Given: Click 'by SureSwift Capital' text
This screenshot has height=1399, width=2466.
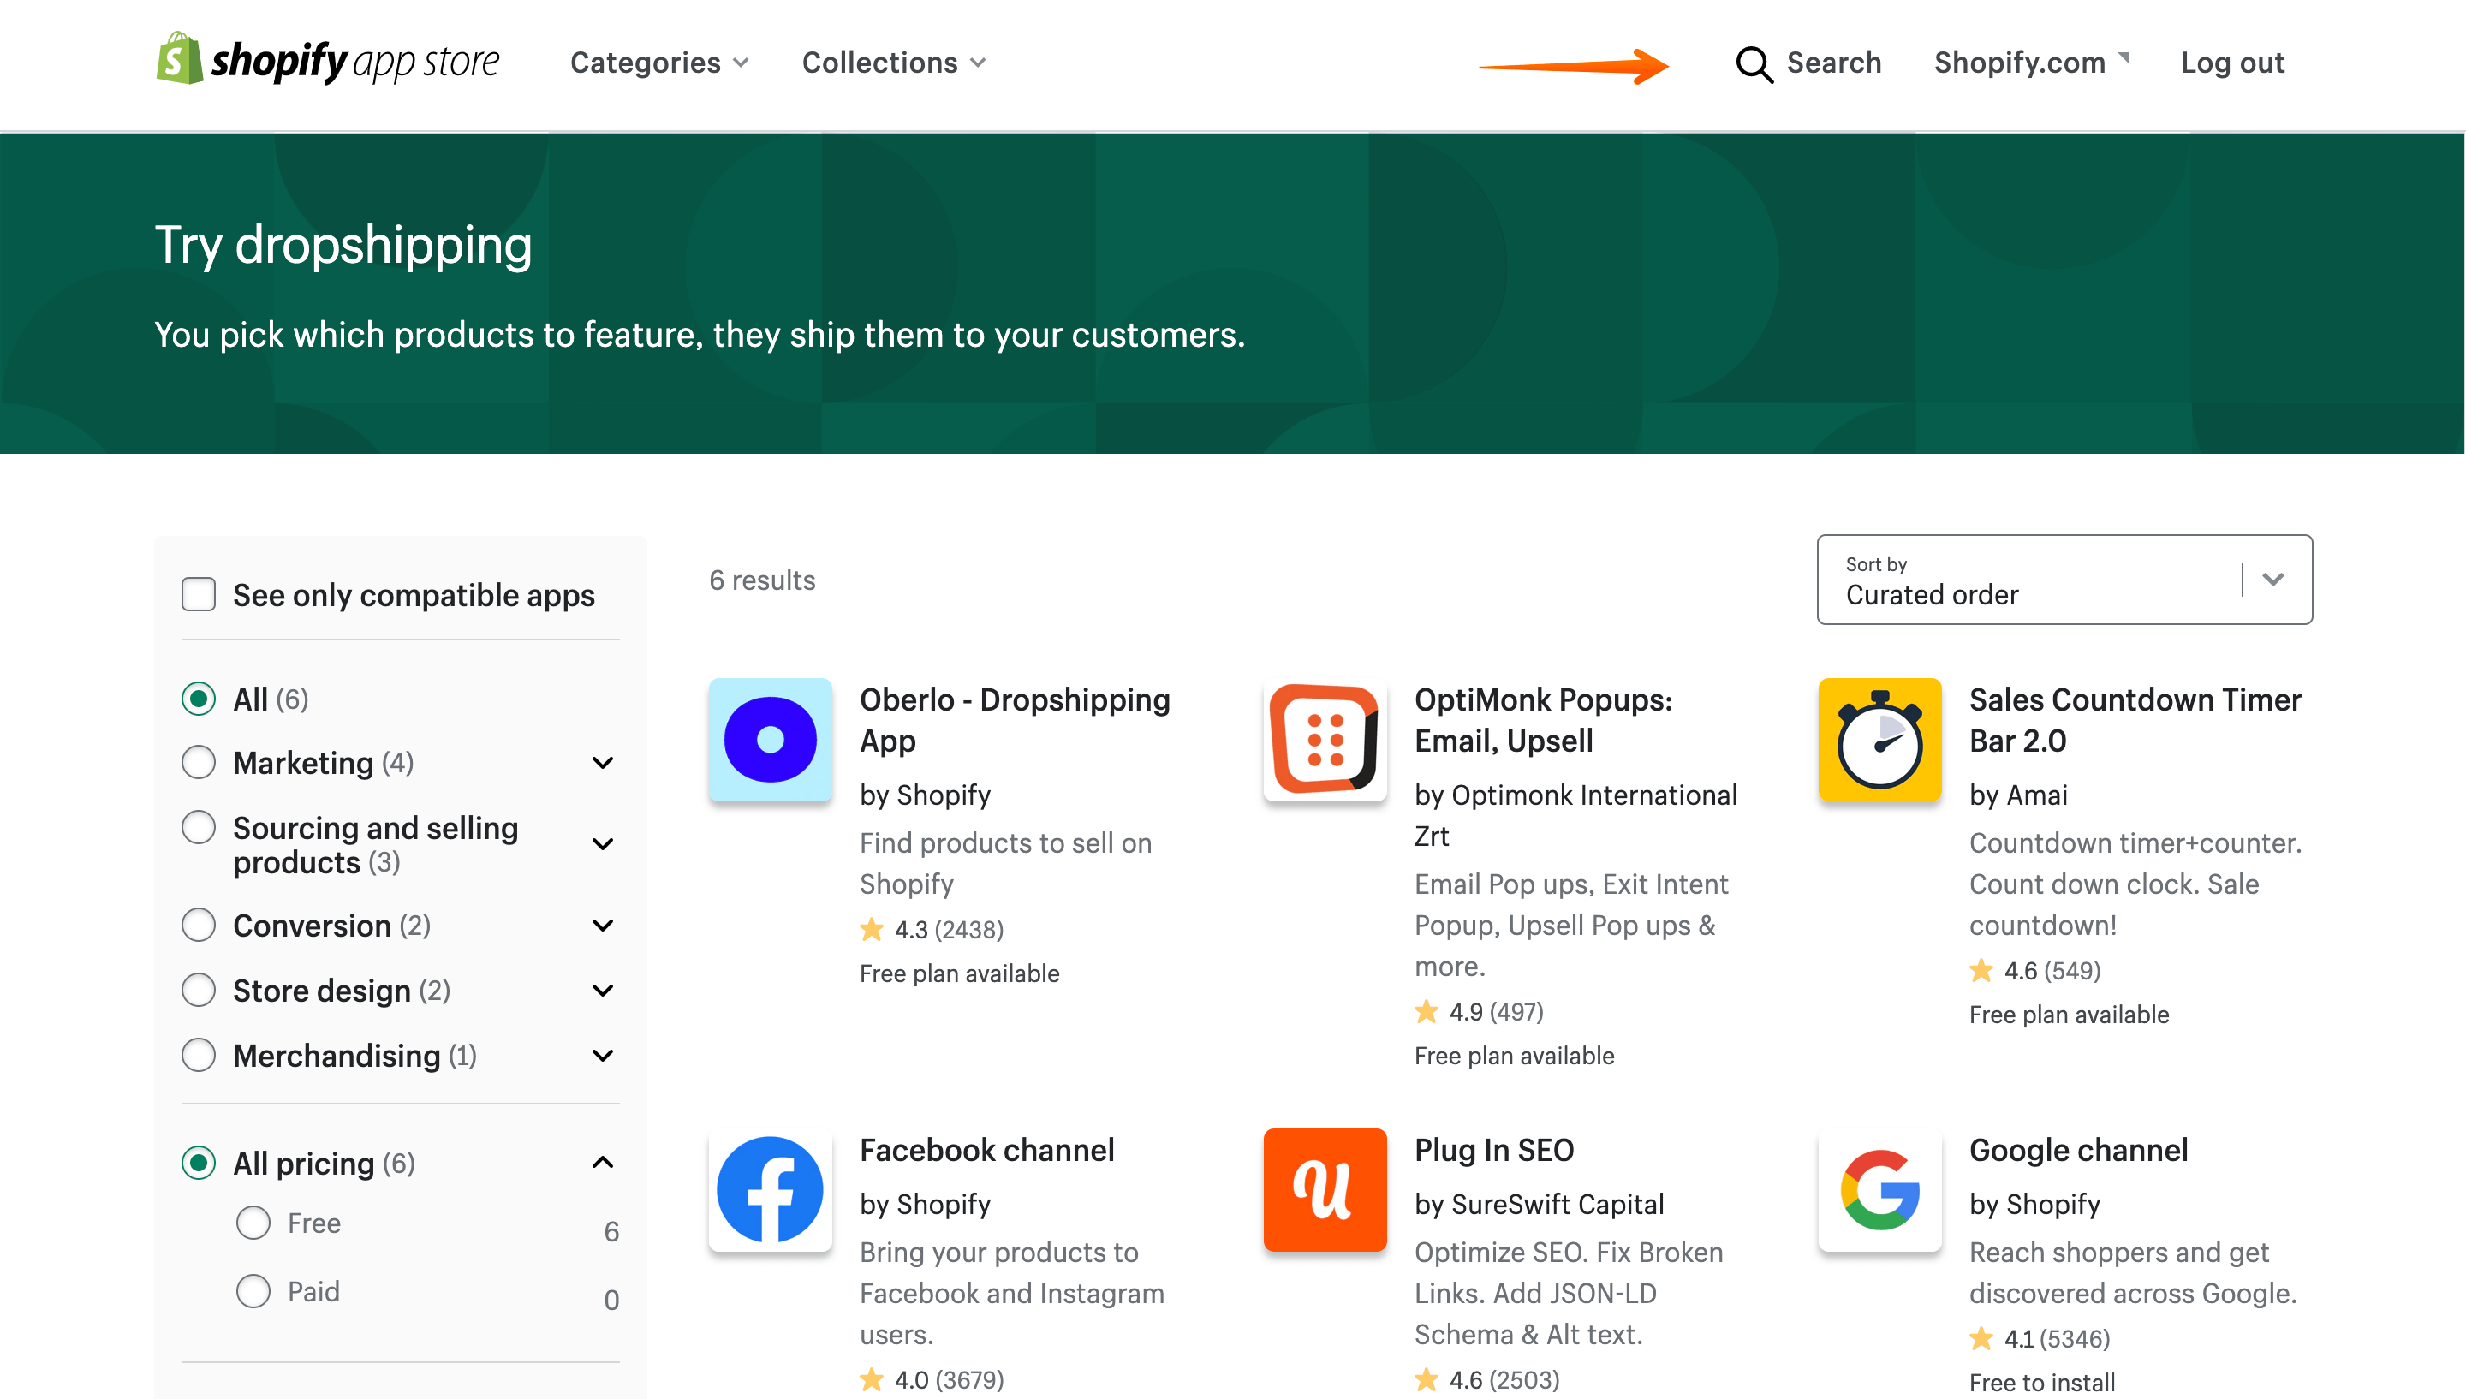Looking at the screenshot, I should pyautogui.click(x=1539, y=1204).
